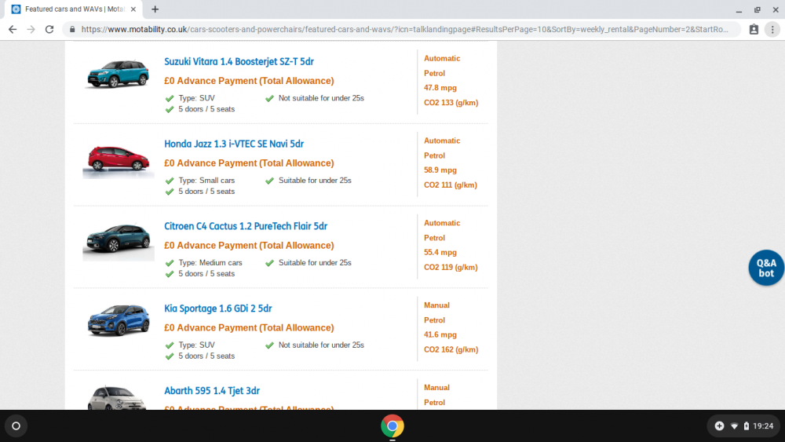Click Honda Jazz's Automatic transmission label
This screenshot has height=442, width=785.
(x=442, y=141)
